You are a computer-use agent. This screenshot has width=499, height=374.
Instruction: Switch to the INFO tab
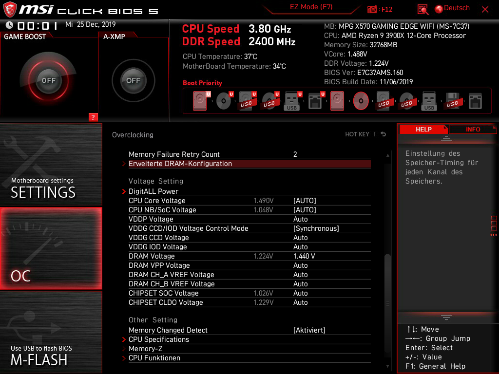pos(473,129)
